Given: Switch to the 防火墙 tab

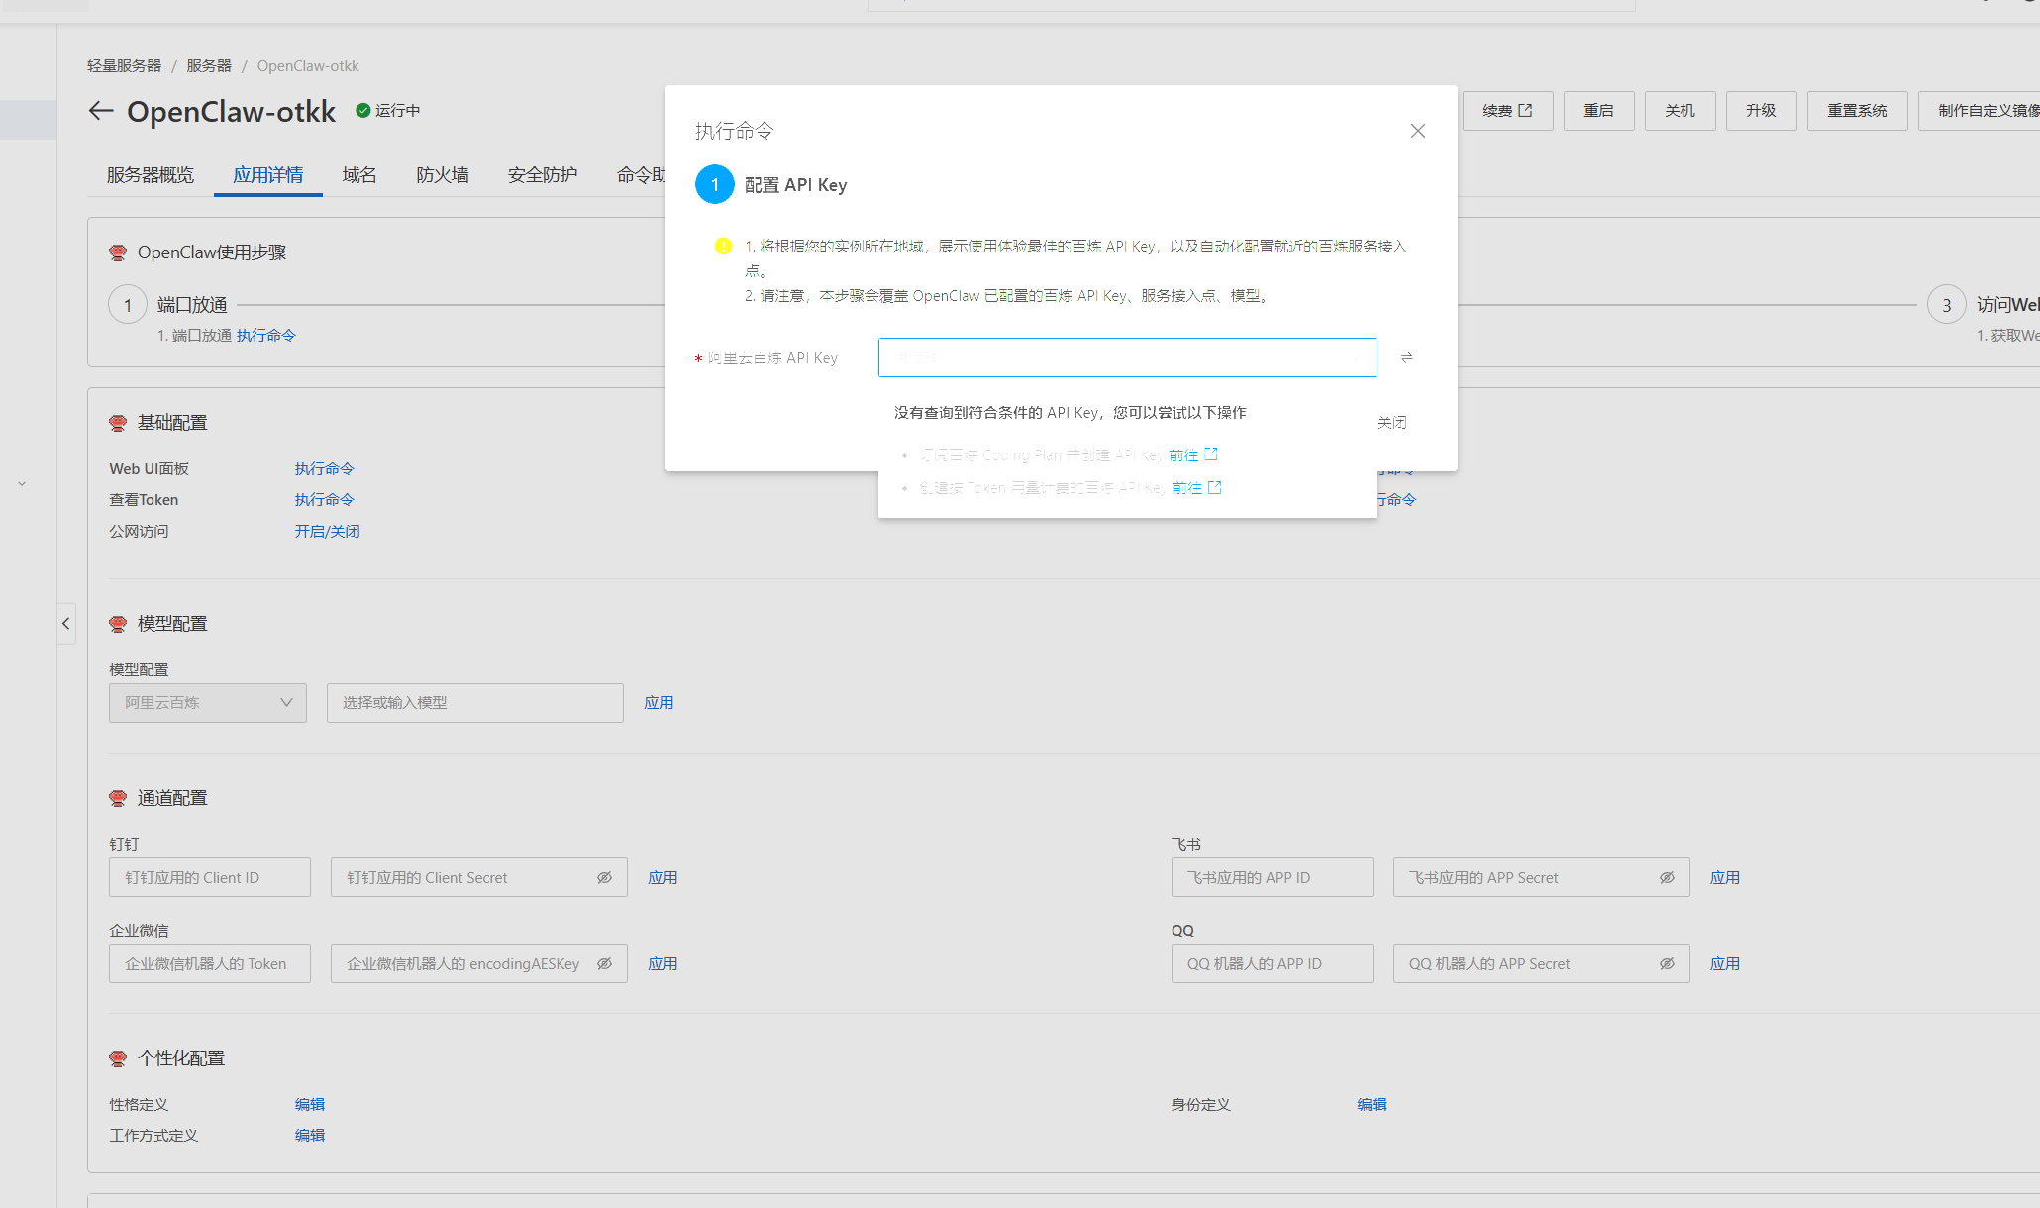Looking at the screenshot, I should [442, 175].
